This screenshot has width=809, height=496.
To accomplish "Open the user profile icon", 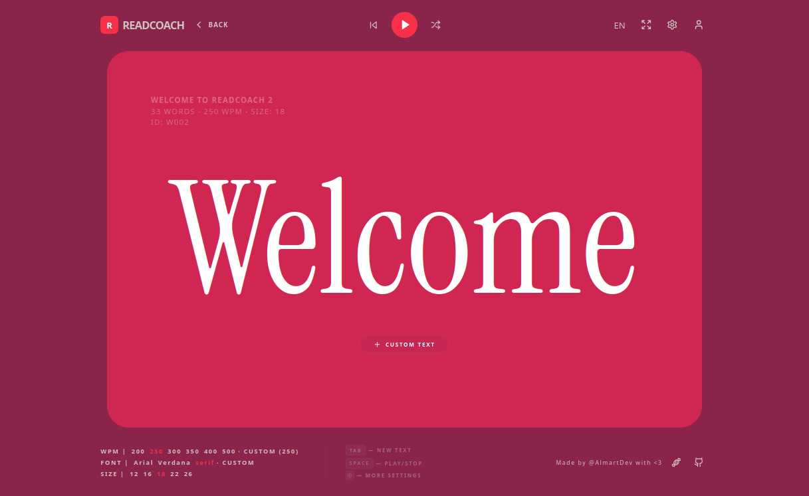I will tap(699, 25).
